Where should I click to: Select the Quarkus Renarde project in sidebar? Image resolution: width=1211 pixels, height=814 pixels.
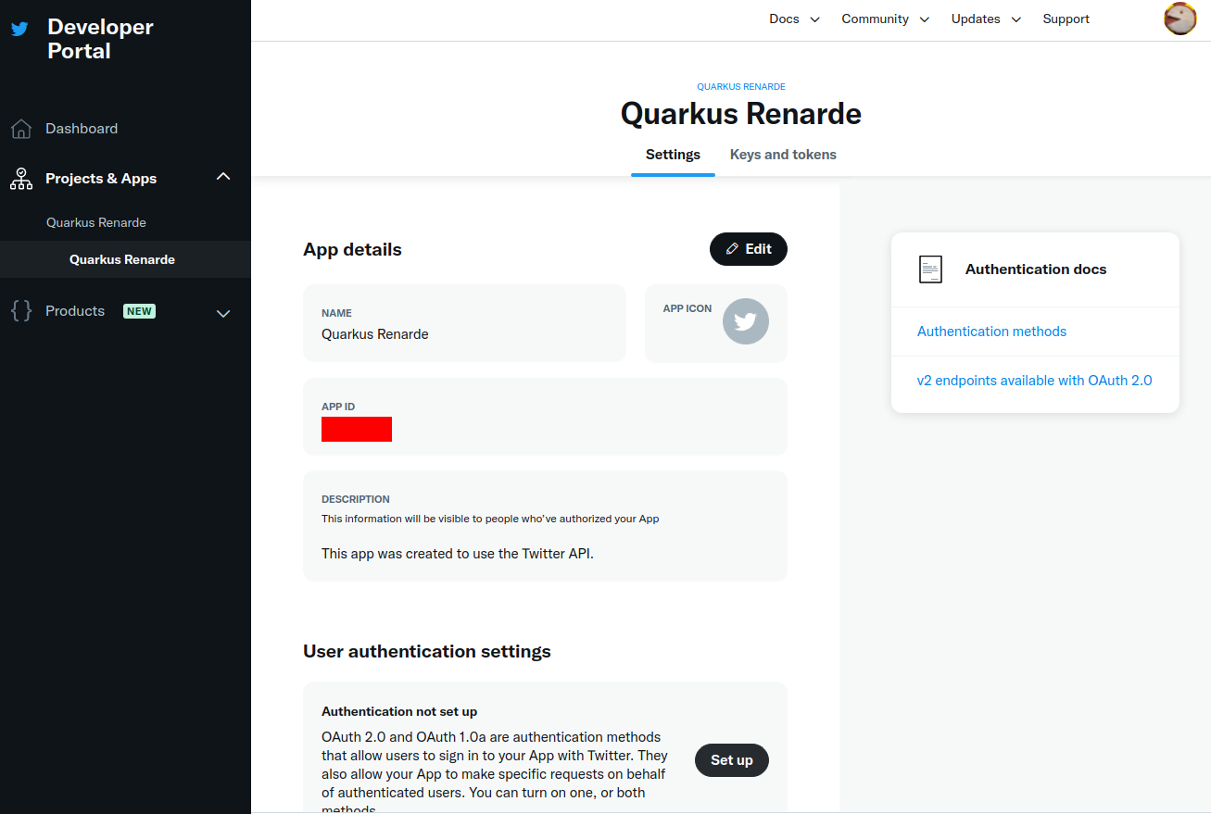[96, 222]
